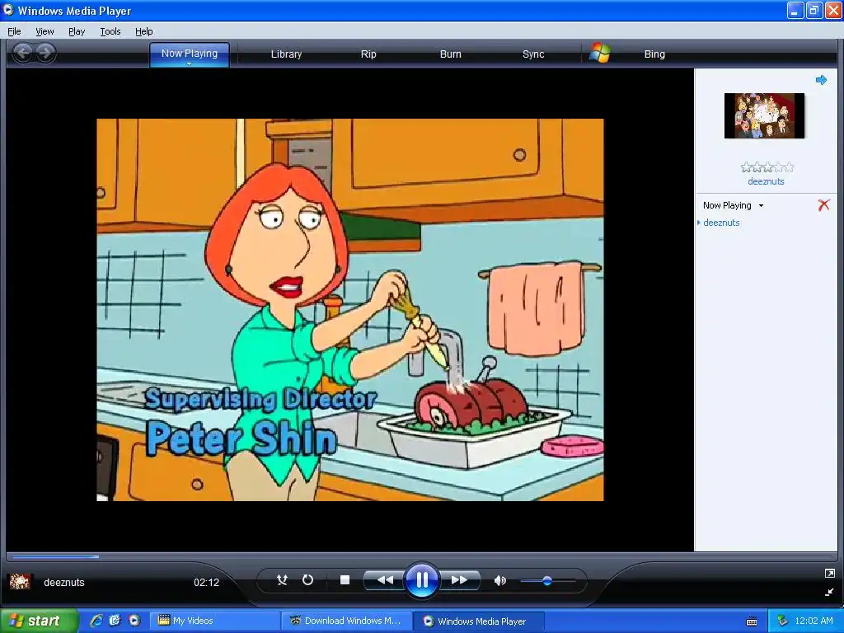
Task: Switch to full screen view
Action: pos(829,574)
